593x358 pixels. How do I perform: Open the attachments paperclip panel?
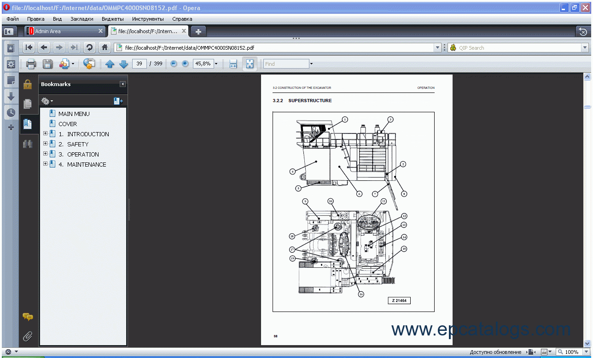click(x=28, y=336)
